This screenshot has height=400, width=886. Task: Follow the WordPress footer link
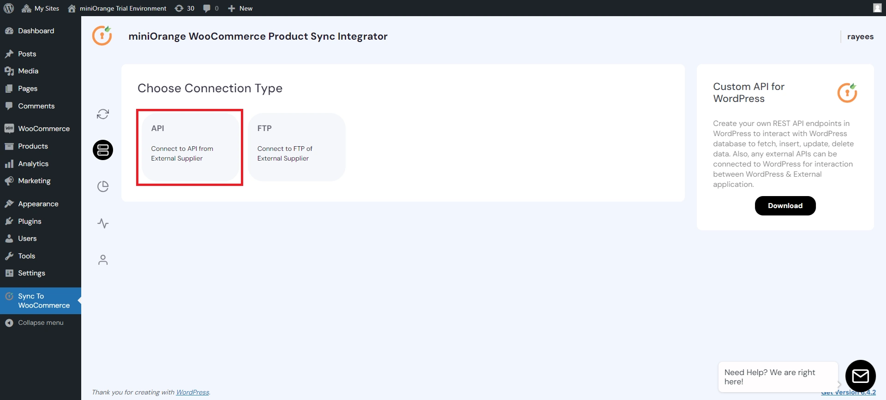tap(192, 392)
